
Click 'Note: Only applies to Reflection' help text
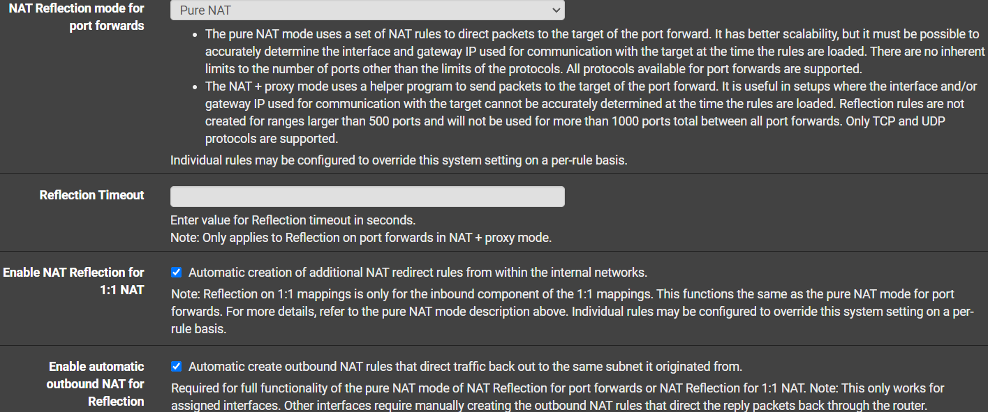(360, 238)
